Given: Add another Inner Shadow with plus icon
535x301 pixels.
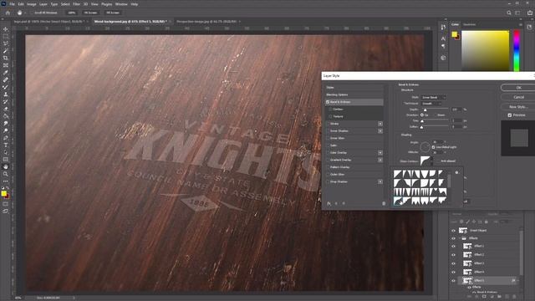Looking at the screenshot, I should tap(380, 130).
